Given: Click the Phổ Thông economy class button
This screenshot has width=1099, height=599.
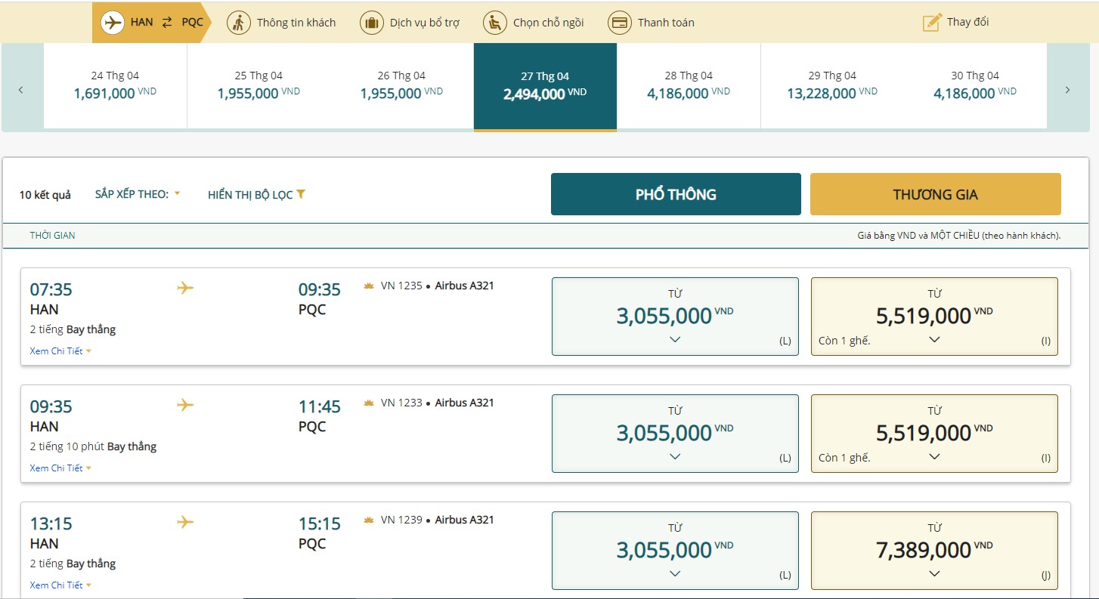Looking at the screenshot, I should point(675,194).
